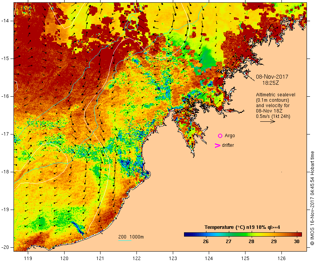Click the color bar value 30
This screenshot has width=317, height=262.
point(297,242)
